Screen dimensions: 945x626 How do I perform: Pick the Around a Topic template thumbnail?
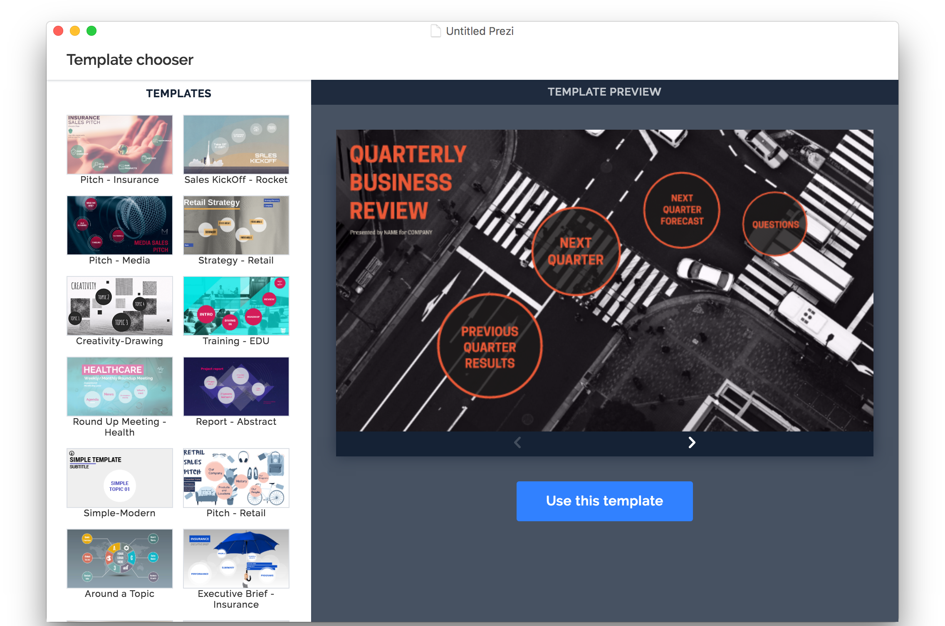pyautogui.click(x=120, y=558)
